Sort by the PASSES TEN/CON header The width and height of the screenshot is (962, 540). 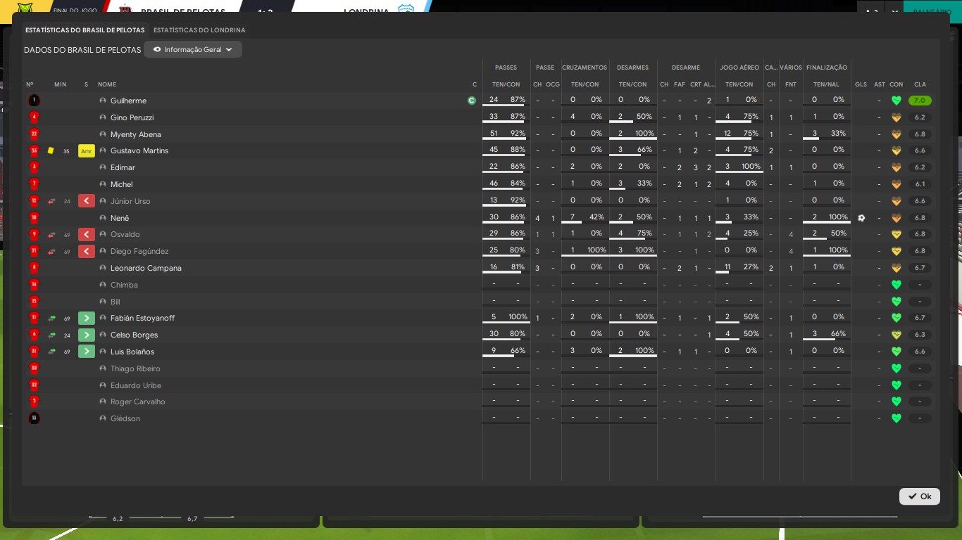506,84
